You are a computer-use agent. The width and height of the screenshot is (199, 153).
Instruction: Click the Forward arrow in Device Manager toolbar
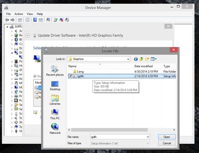coord(13,20)
